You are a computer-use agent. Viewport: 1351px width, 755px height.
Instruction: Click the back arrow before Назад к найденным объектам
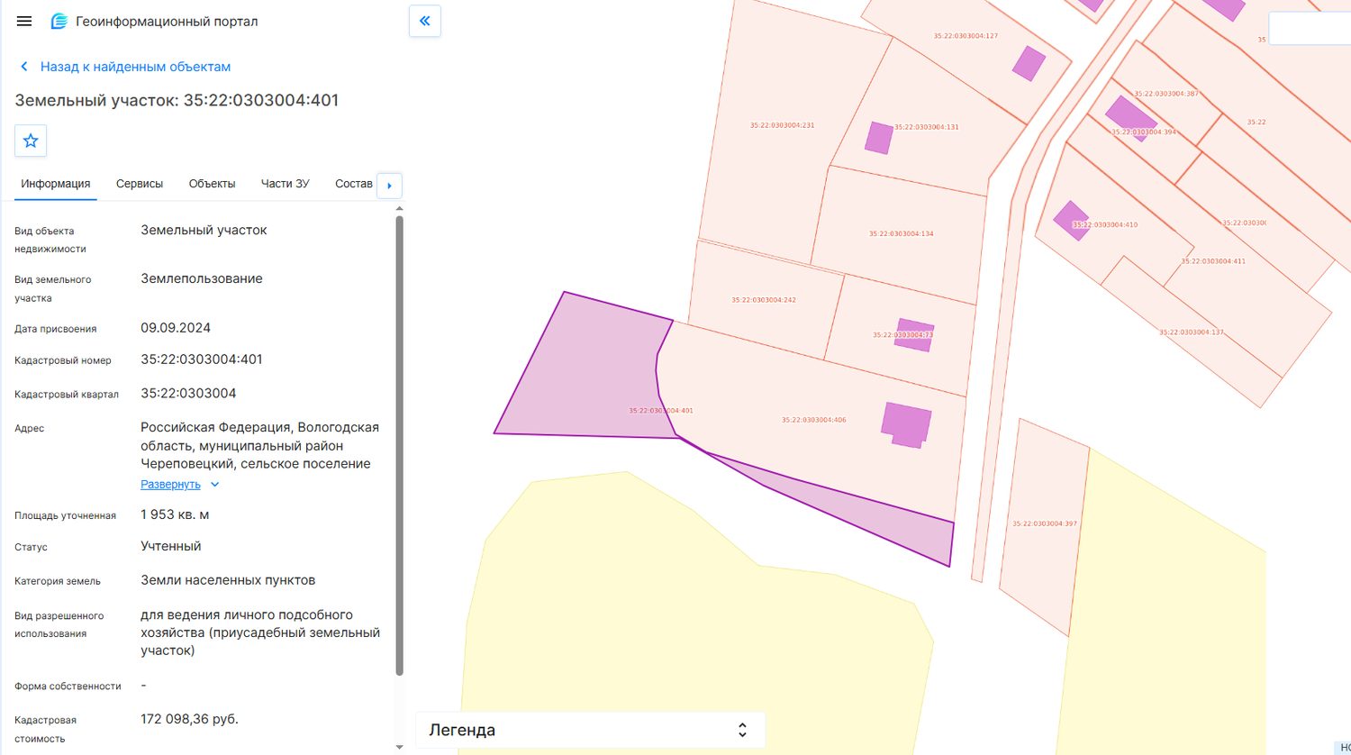(x=24, y=67)
